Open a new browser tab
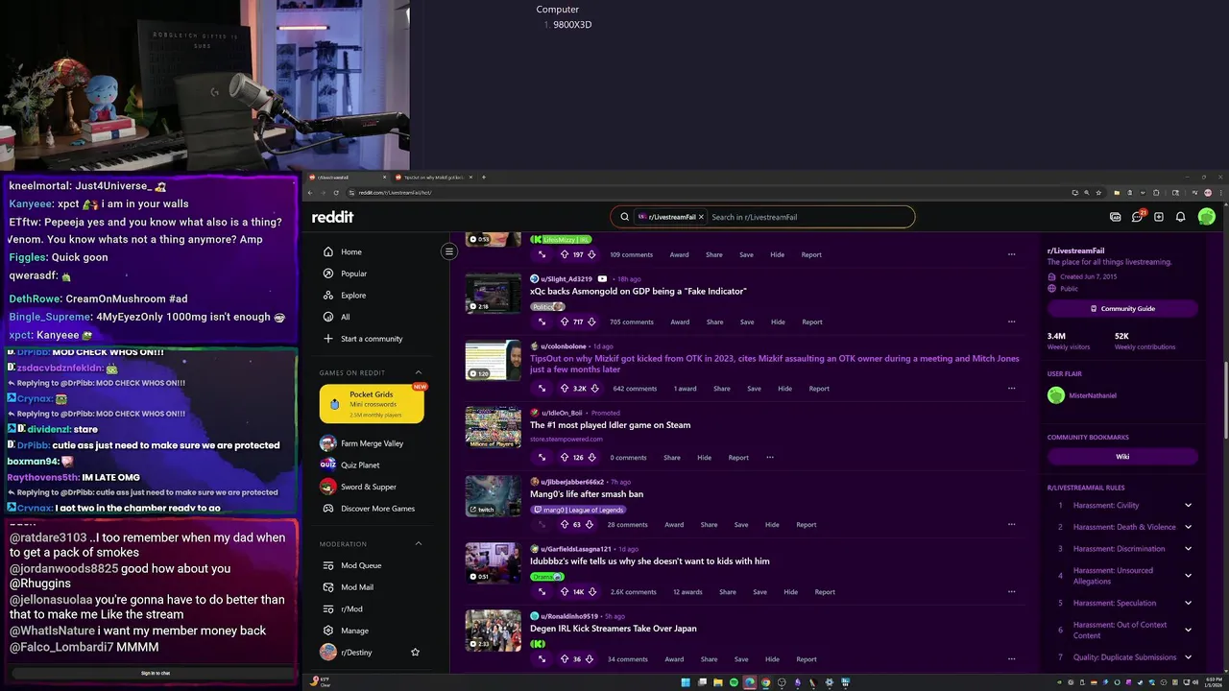 click(x=484, y=177)
